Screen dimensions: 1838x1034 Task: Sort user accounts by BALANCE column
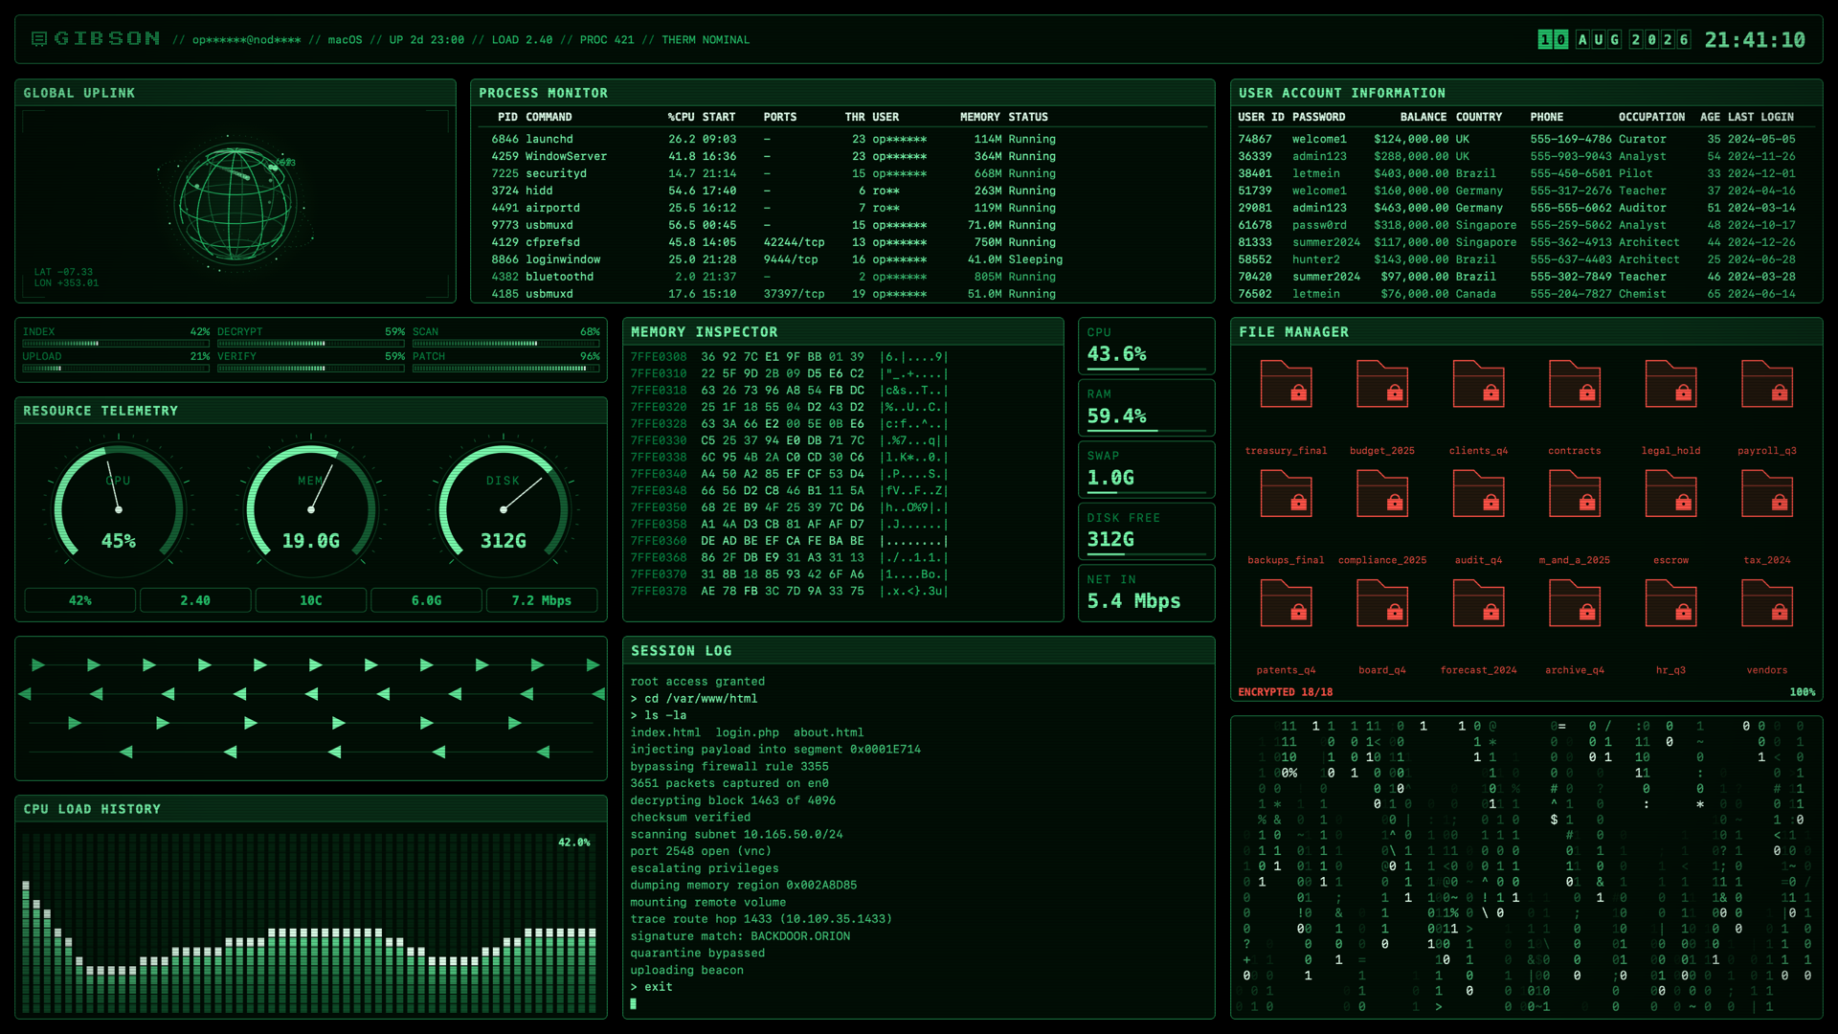pos(1423,117)
